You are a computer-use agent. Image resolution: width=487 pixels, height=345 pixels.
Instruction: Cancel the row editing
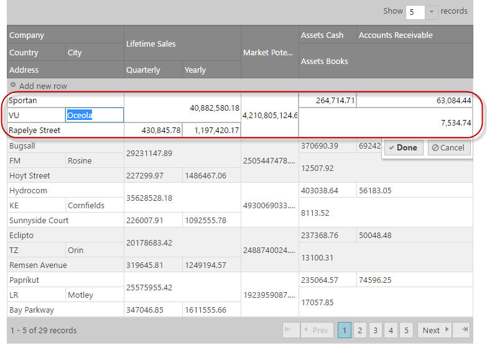point(448,147)
